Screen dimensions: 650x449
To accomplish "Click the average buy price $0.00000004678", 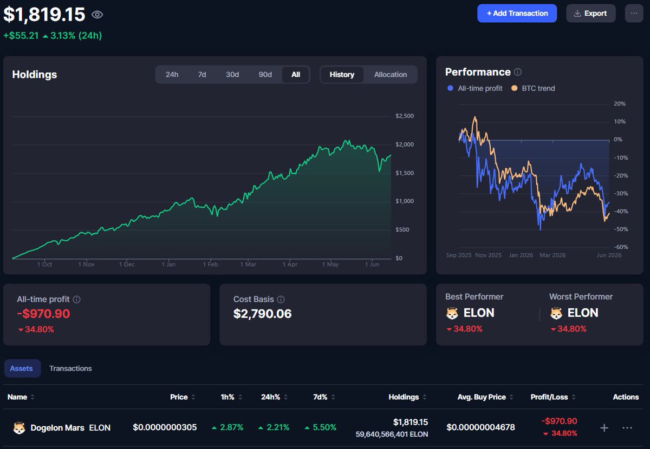I will pyautogui.click(x=480, y=427).
